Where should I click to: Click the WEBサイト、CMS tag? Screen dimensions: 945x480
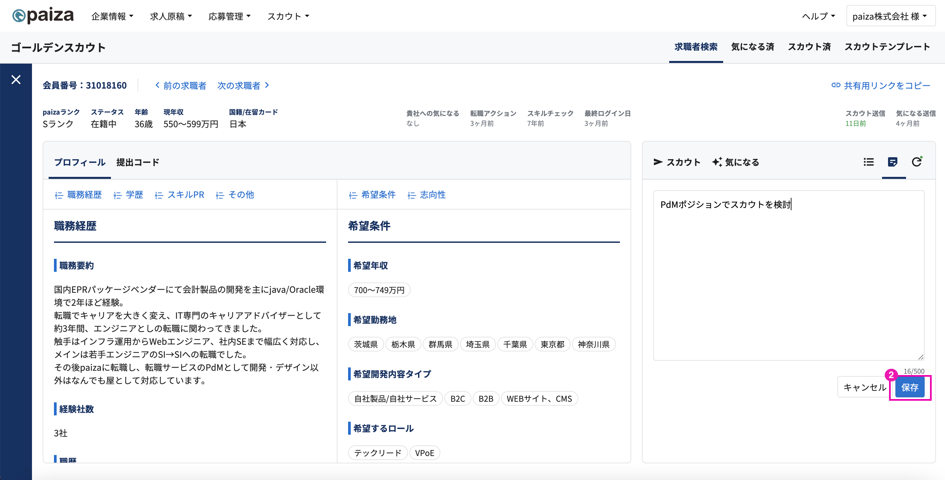click(539, 398)
